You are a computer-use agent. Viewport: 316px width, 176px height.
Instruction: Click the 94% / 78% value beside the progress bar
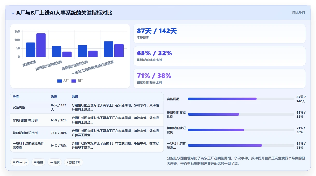point(301,145)
